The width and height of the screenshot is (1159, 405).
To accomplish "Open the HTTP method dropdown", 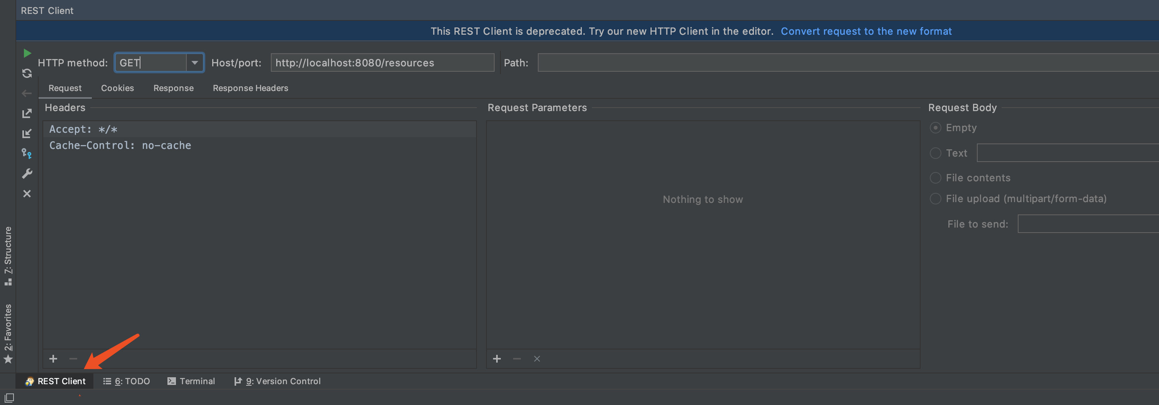I will (x=195, y=62).
